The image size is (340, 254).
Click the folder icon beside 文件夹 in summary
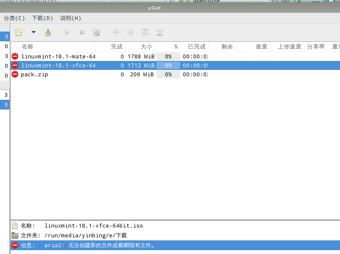click(15, 235)
